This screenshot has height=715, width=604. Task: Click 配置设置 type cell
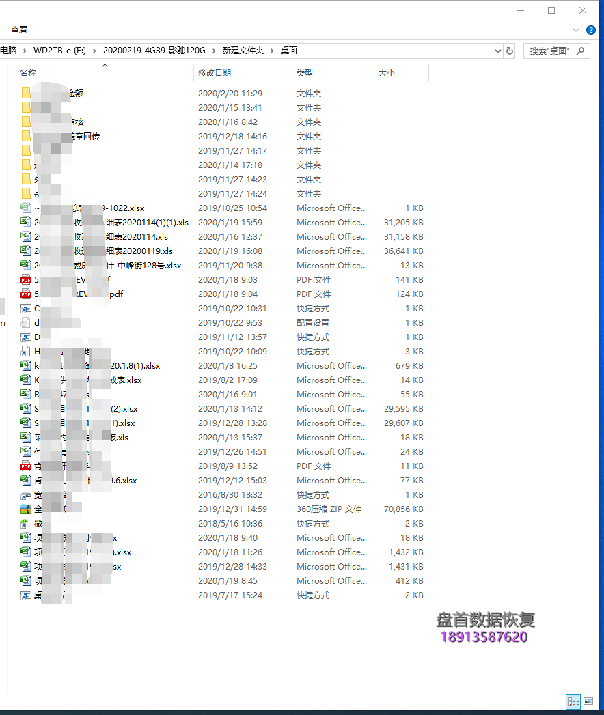click(313, 323)
